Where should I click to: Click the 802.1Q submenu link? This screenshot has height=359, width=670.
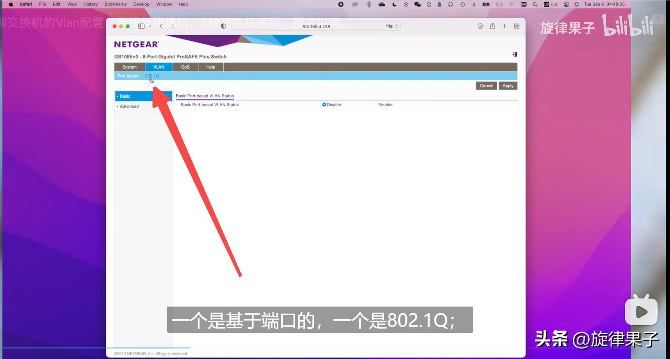(152, 76)
